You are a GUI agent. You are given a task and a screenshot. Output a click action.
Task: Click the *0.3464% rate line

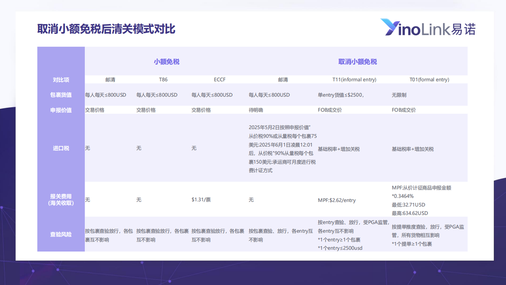coord(403,196)
